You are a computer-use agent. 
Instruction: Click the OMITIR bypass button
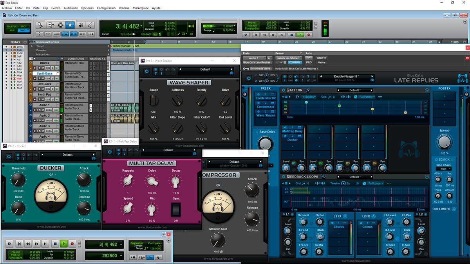(321, 58)
